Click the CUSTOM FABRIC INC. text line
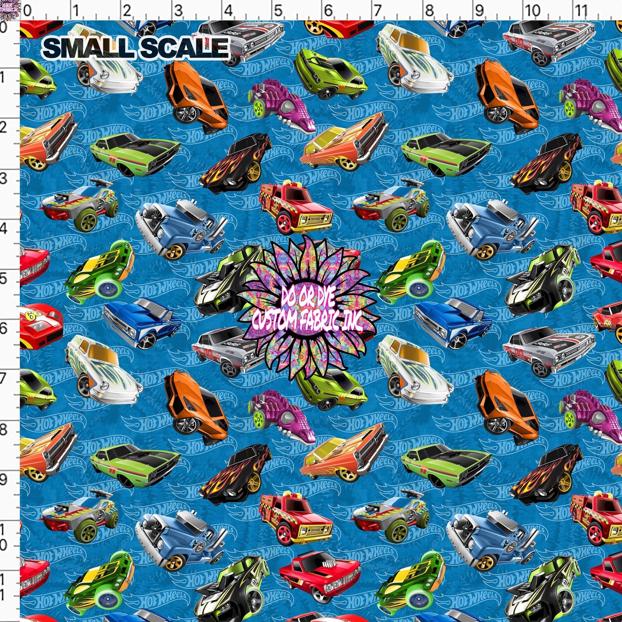 point(308,320)
